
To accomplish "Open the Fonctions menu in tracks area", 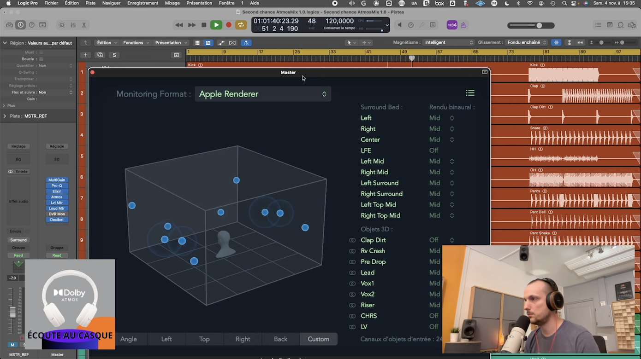I will 136,43.
